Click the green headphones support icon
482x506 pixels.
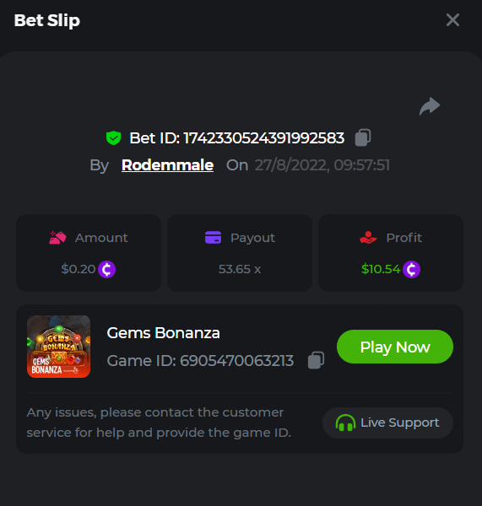tap(345, 423)
